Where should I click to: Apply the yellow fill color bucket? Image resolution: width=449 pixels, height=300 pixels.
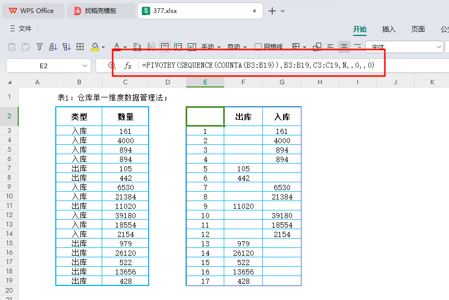click(x=95, y=47)
